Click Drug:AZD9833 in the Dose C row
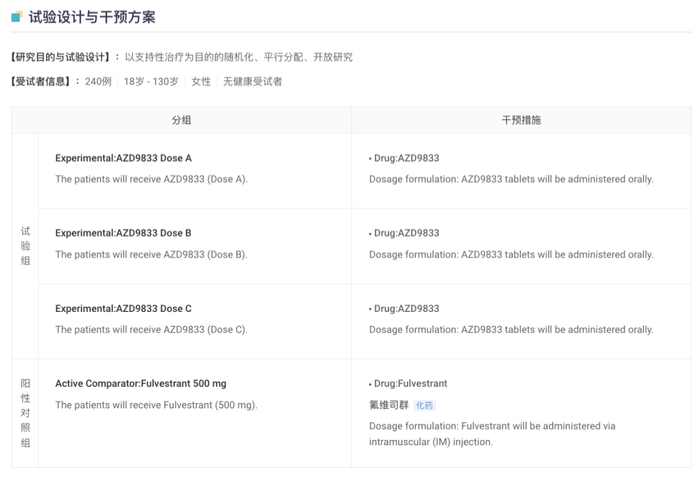 (x=406, y=309)
